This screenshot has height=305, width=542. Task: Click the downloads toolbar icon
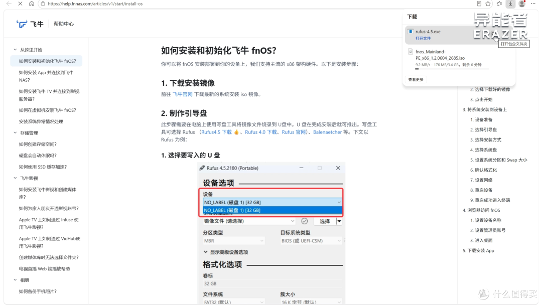[x=510, y=4]
